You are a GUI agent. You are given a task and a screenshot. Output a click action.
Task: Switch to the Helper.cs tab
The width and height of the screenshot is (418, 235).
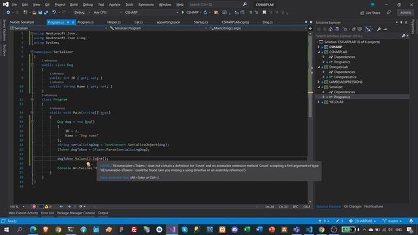[x=114, y=22]
